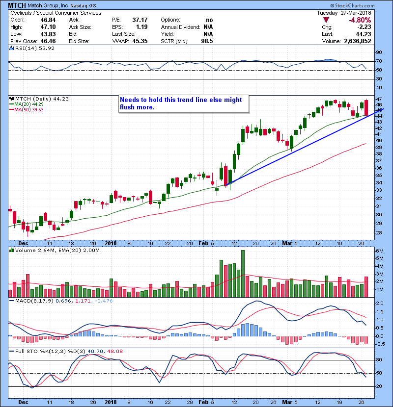Click the red down-triangle change indicator

coord(326,20)
